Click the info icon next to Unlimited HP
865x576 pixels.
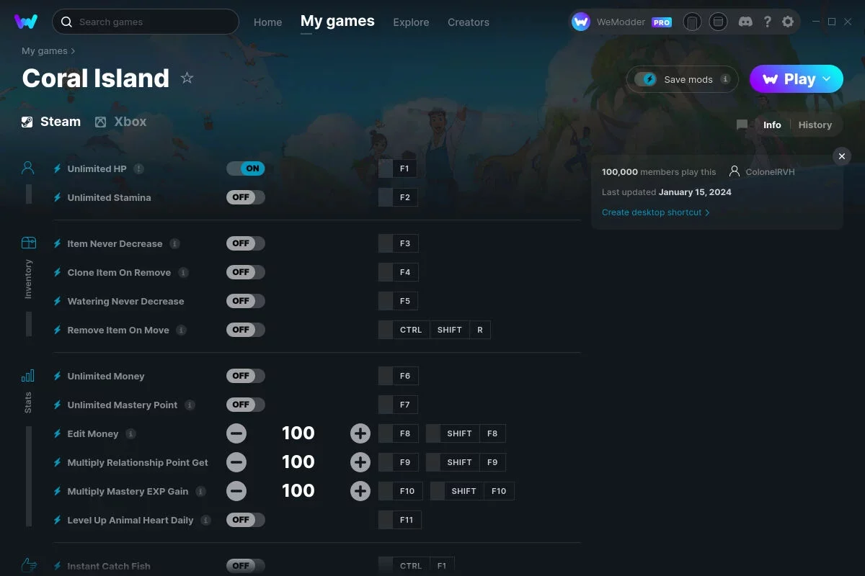point(138,168)
